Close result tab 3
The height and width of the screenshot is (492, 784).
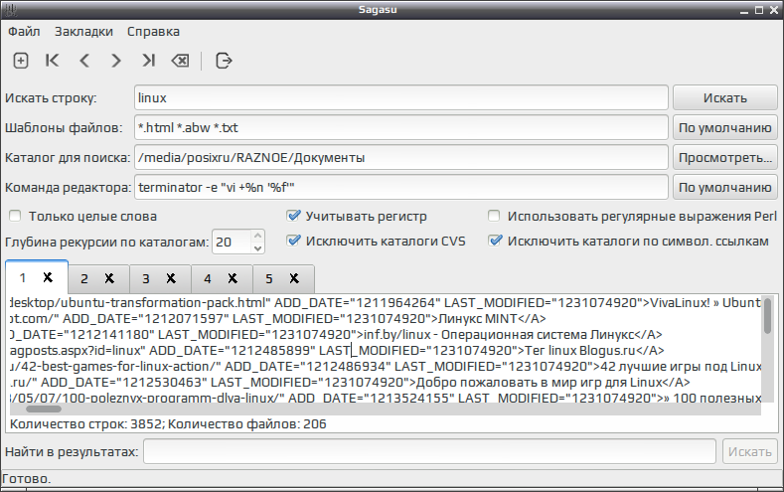pos(171,278)
